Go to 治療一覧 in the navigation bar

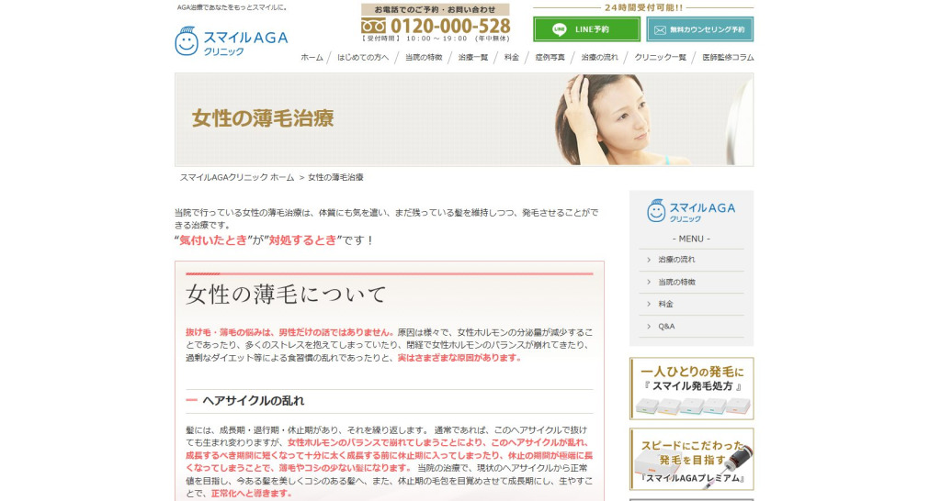472,57
